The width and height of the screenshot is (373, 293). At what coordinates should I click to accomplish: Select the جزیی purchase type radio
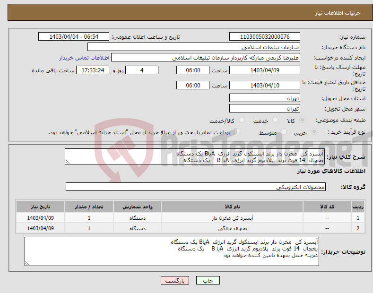[314, 132]
